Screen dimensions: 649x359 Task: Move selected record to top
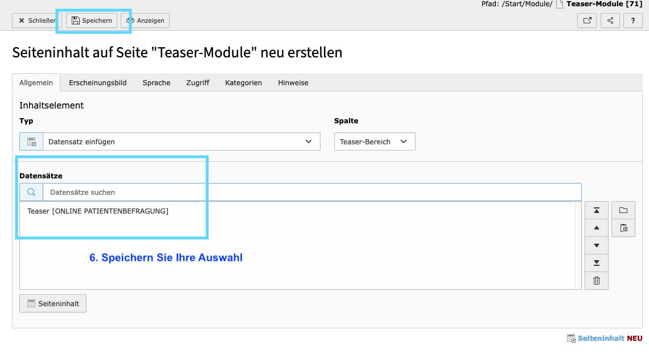click(596, 211)
